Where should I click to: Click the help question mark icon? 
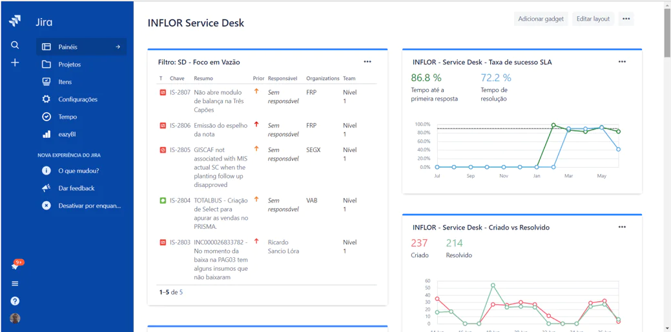click(x=15, y=301)
